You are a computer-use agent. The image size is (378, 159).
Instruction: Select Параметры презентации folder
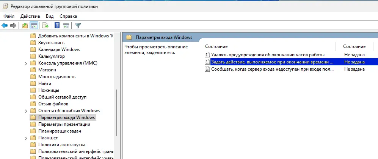point(64,124)
